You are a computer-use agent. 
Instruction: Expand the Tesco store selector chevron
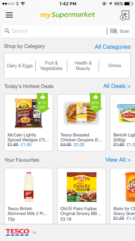point(34,233)
